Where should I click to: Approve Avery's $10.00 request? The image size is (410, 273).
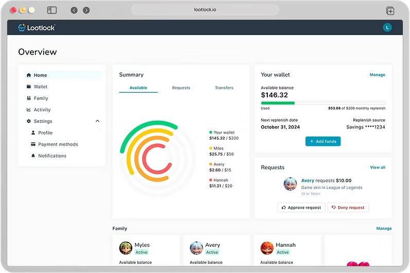point(302,208)
